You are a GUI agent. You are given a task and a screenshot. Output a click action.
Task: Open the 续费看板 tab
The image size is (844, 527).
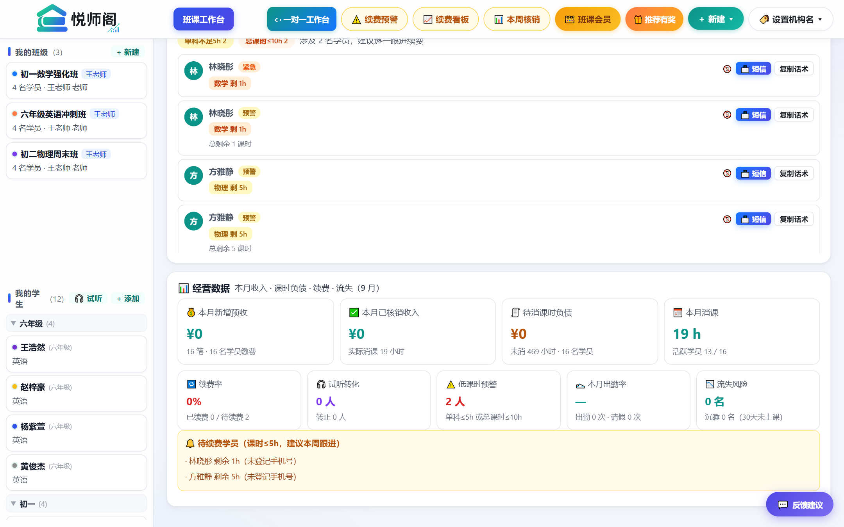(x=446, y=19)
